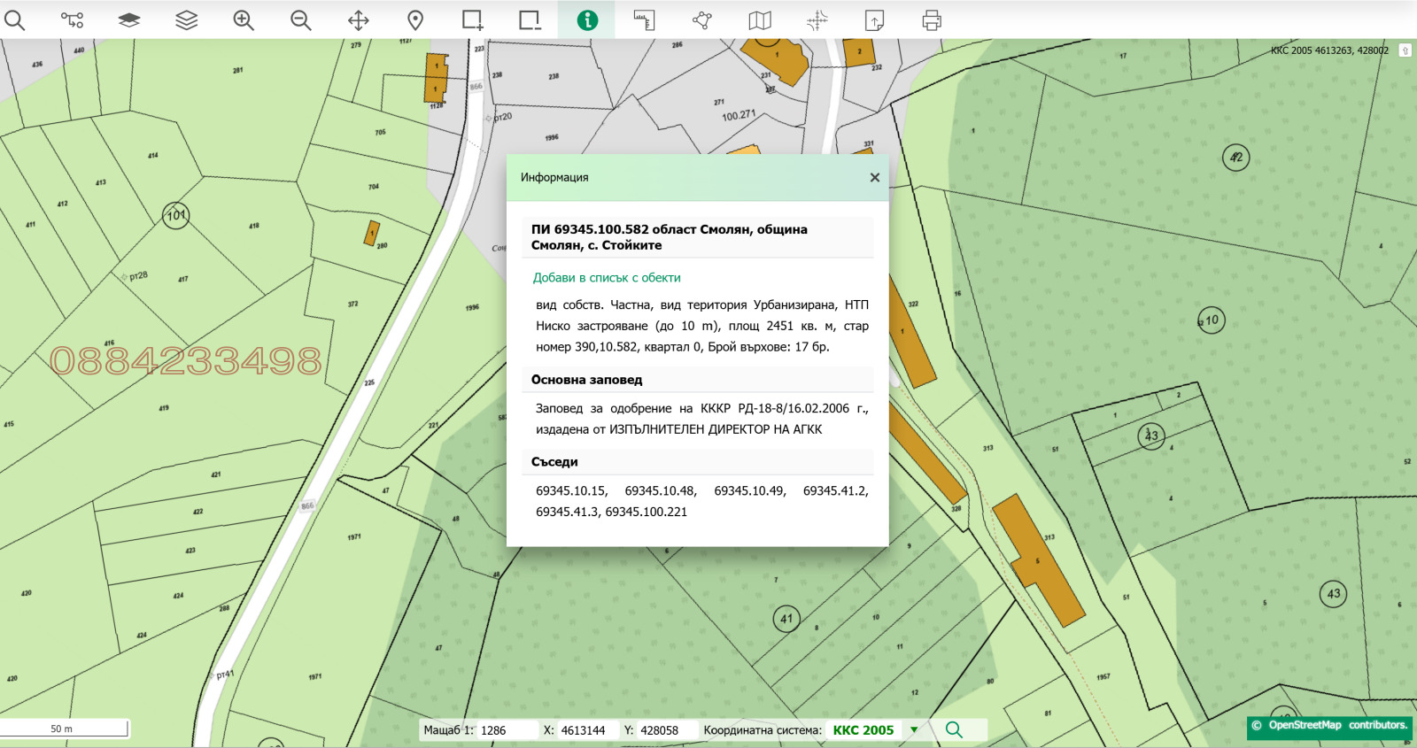Expand the coordinates arrow at top right
This screenshot has width=1417, height=748.
click(1405, 50)
